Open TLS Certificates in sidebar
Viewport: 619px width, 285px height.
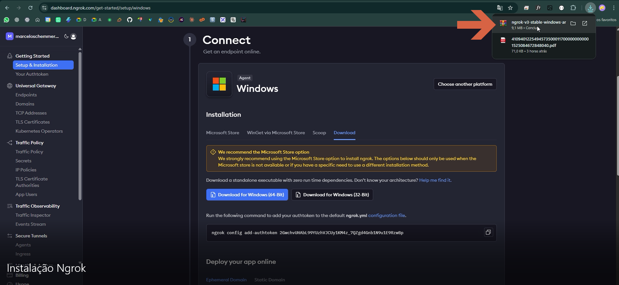pyautogui.click(x=33, y=122)
